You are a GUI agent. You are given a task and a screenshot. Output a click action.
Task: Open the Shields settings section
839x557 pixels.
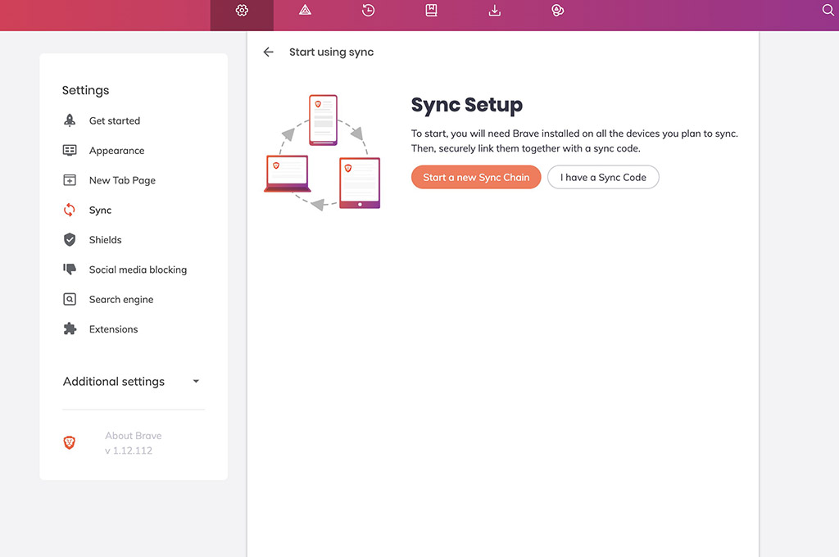105,240
